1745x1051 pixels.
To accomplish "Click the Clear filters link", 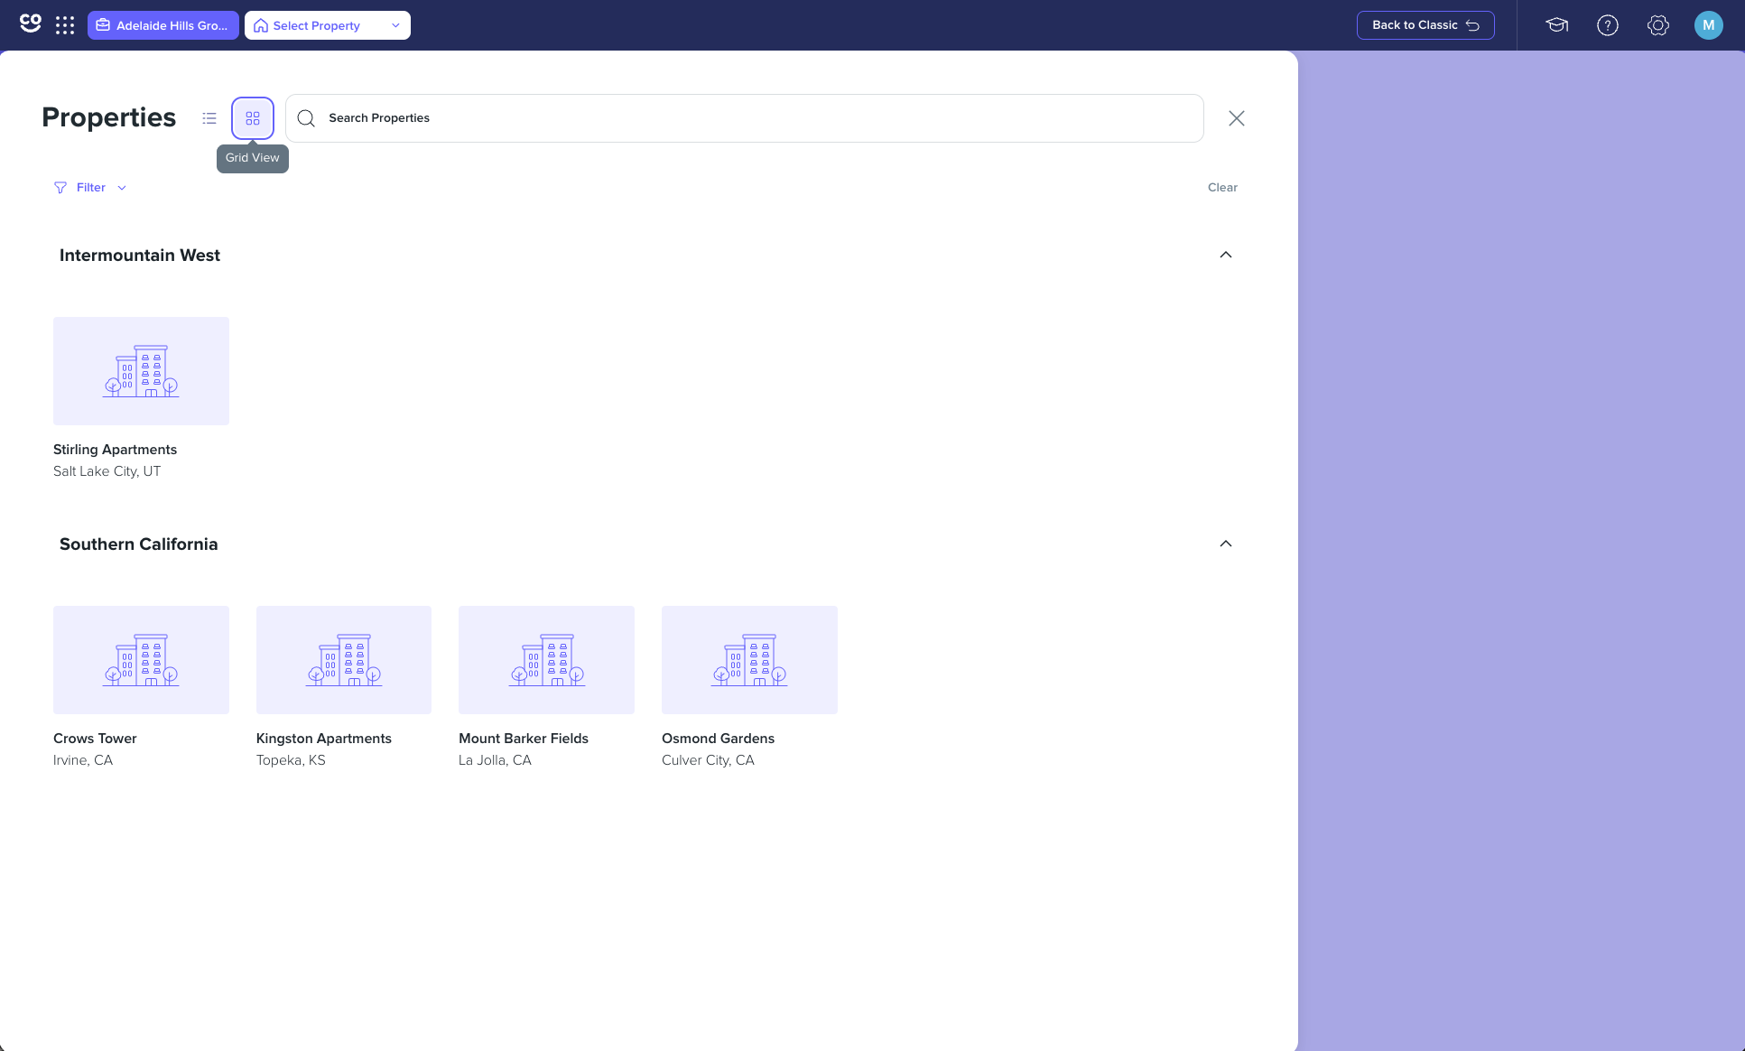I will click(x=1222, y=188).
